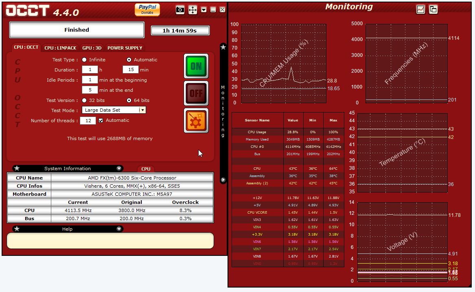Click the idle minutes at the beginning field
475x292 pixels.
pyautogui.click(x=90, y=80)
